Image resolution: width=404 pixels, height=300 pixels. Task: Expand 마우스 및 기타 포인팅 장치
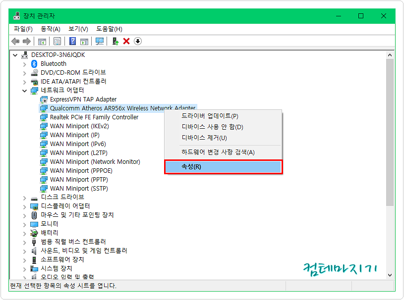click(x=24, y=216)
